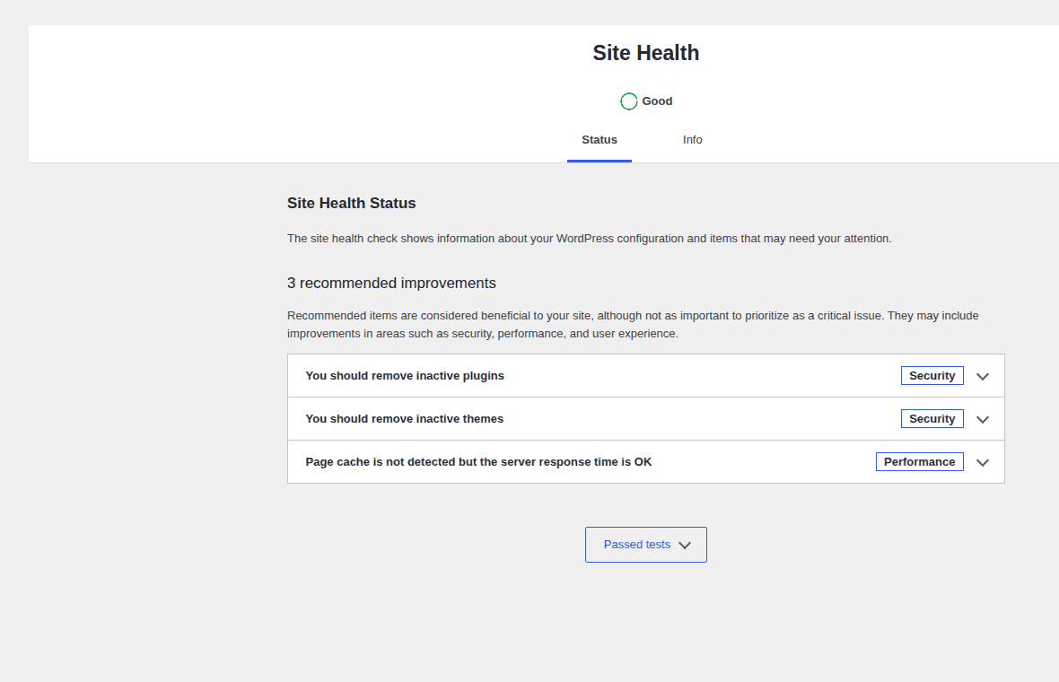
Task: Switch to the Info tab
Action: [692, 140]
